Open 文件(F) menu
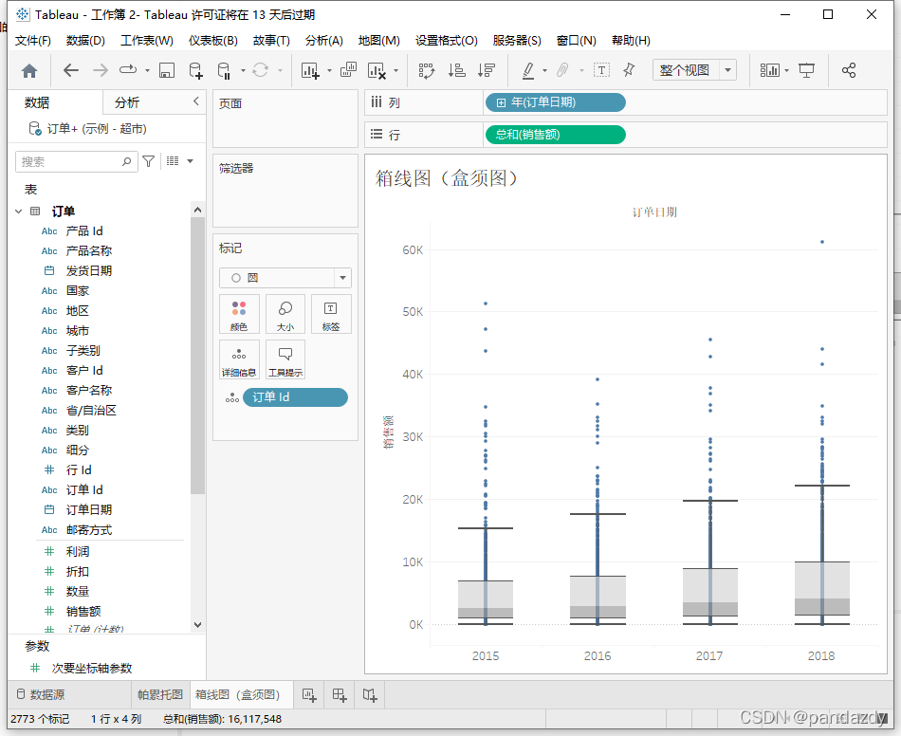Screen dimensions: 901x736 click(x=33, y=41)
